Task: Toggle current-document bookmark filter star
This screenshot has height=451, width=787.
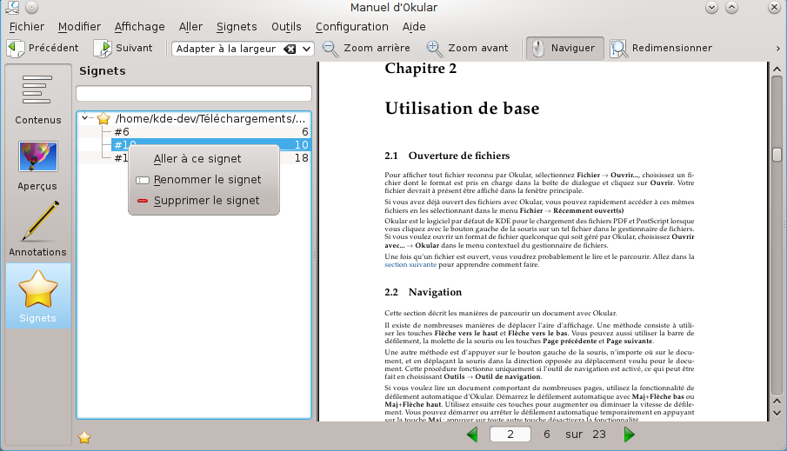Action: click(84, 437)
